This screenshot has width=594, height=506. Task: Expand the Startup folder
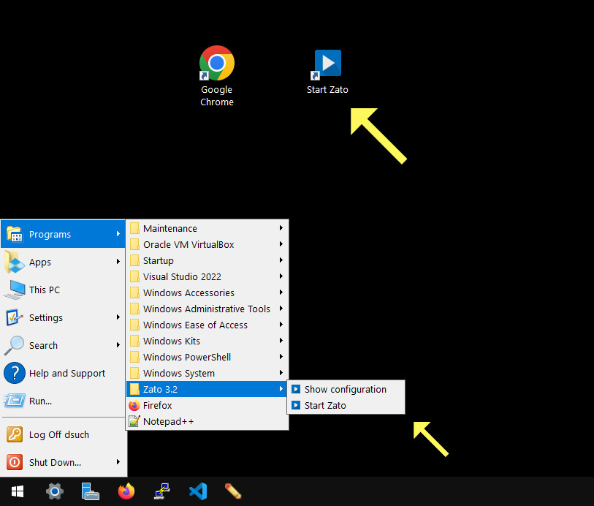pos(207,260)
